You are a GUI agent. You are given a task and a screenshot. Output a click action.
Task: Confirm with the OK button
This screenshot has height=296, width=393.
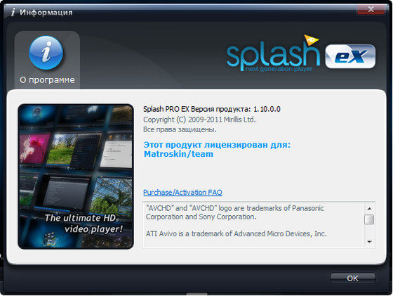353,278
